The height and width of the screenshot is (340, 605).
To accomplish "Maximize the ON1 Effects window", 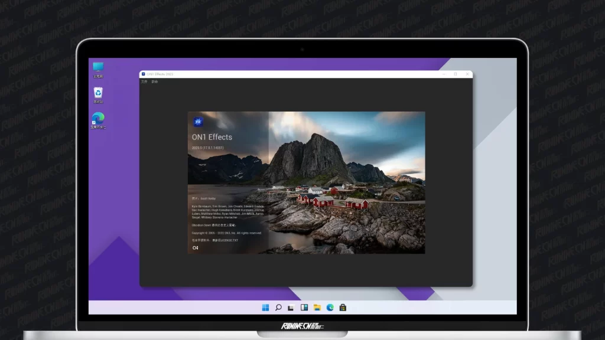I will pyautogui.click(x=456, y=74).
